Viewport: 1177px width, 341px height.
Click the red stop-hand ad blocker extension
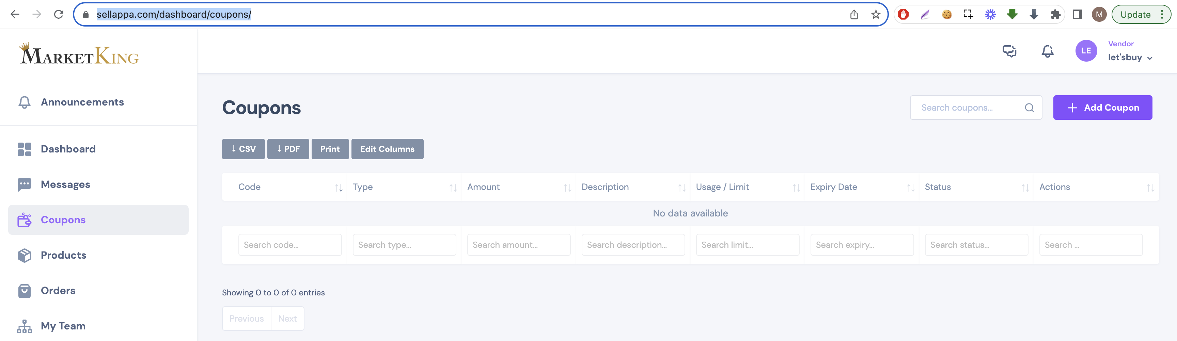pyautogui.click(x=903, y=15)
